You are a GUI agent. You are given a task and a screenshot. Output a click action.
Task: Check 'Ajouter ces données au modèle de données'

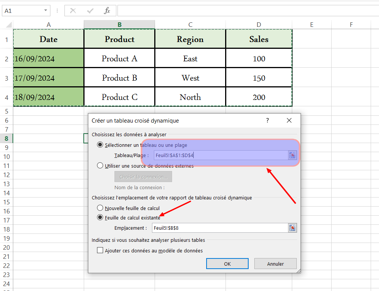(x=100, y=250)
